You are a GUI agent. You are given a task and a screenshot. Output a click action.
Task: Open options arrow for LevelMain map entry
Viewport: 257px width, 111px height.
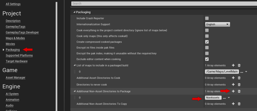246,72
